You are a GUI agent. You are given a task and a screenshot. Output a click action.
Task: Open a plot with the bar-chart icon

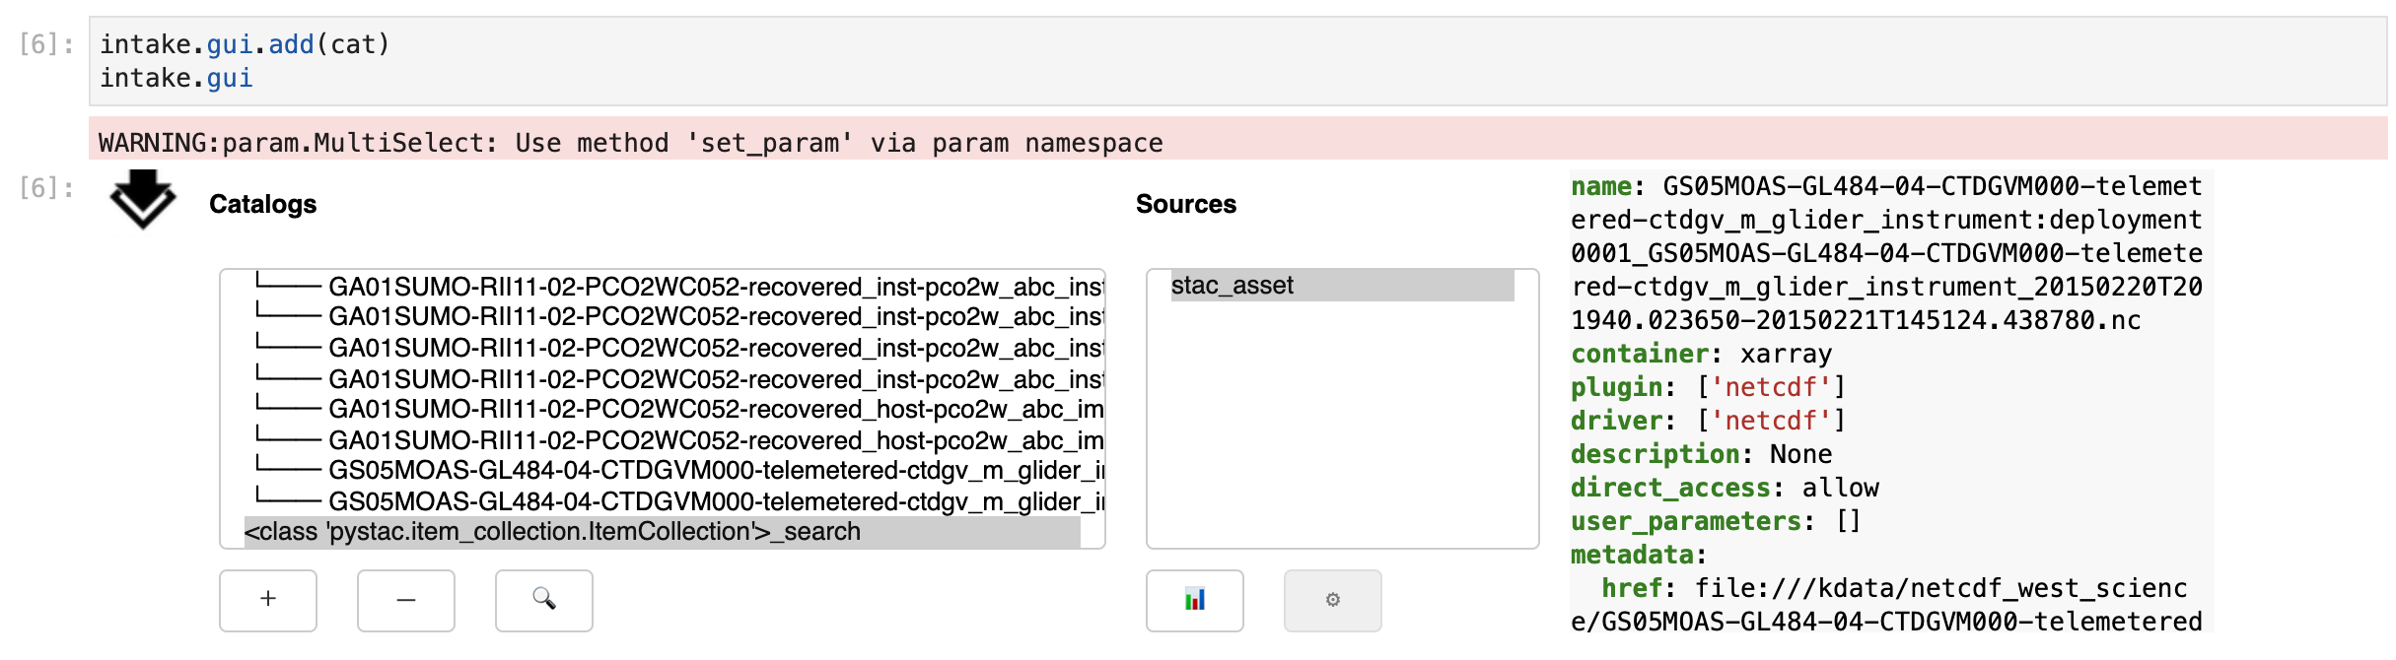pos(1195,601)
